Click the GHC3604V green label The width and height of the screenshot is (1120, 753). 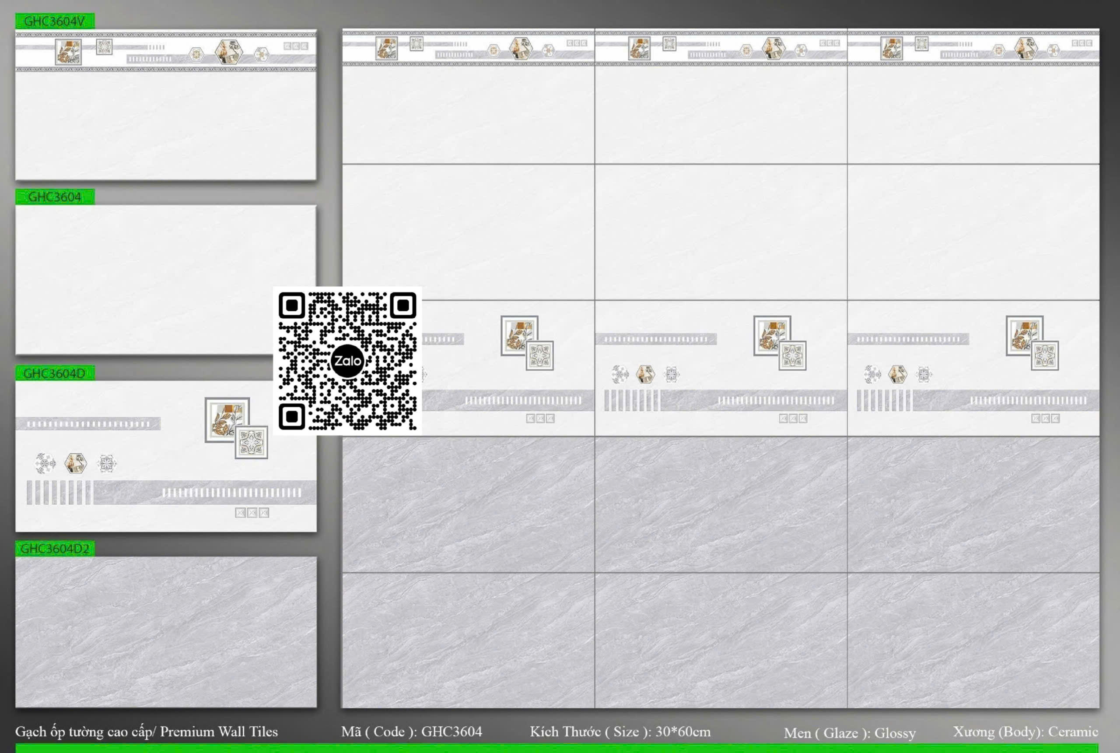pyautogui.click(x=55, y=21)
